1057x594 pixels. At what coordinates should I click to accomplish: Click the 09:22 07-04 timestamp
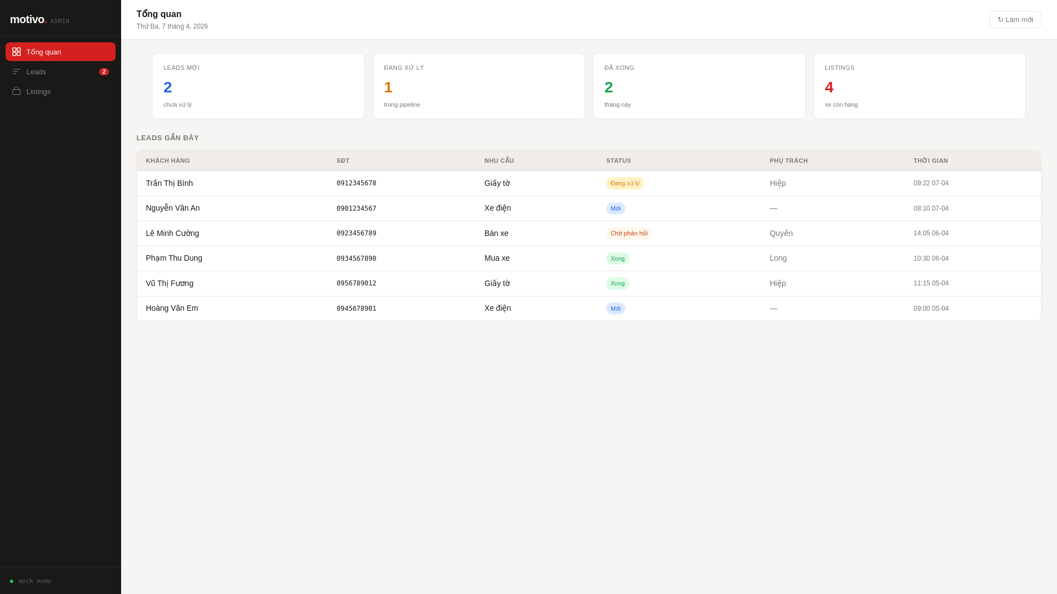click(x=931, y=183)
